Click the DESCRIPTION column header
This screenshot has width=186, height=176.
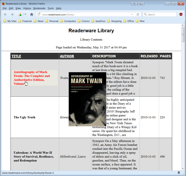pos(104,56)
